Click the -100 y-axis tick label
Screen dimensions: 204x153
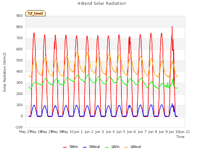19,127
